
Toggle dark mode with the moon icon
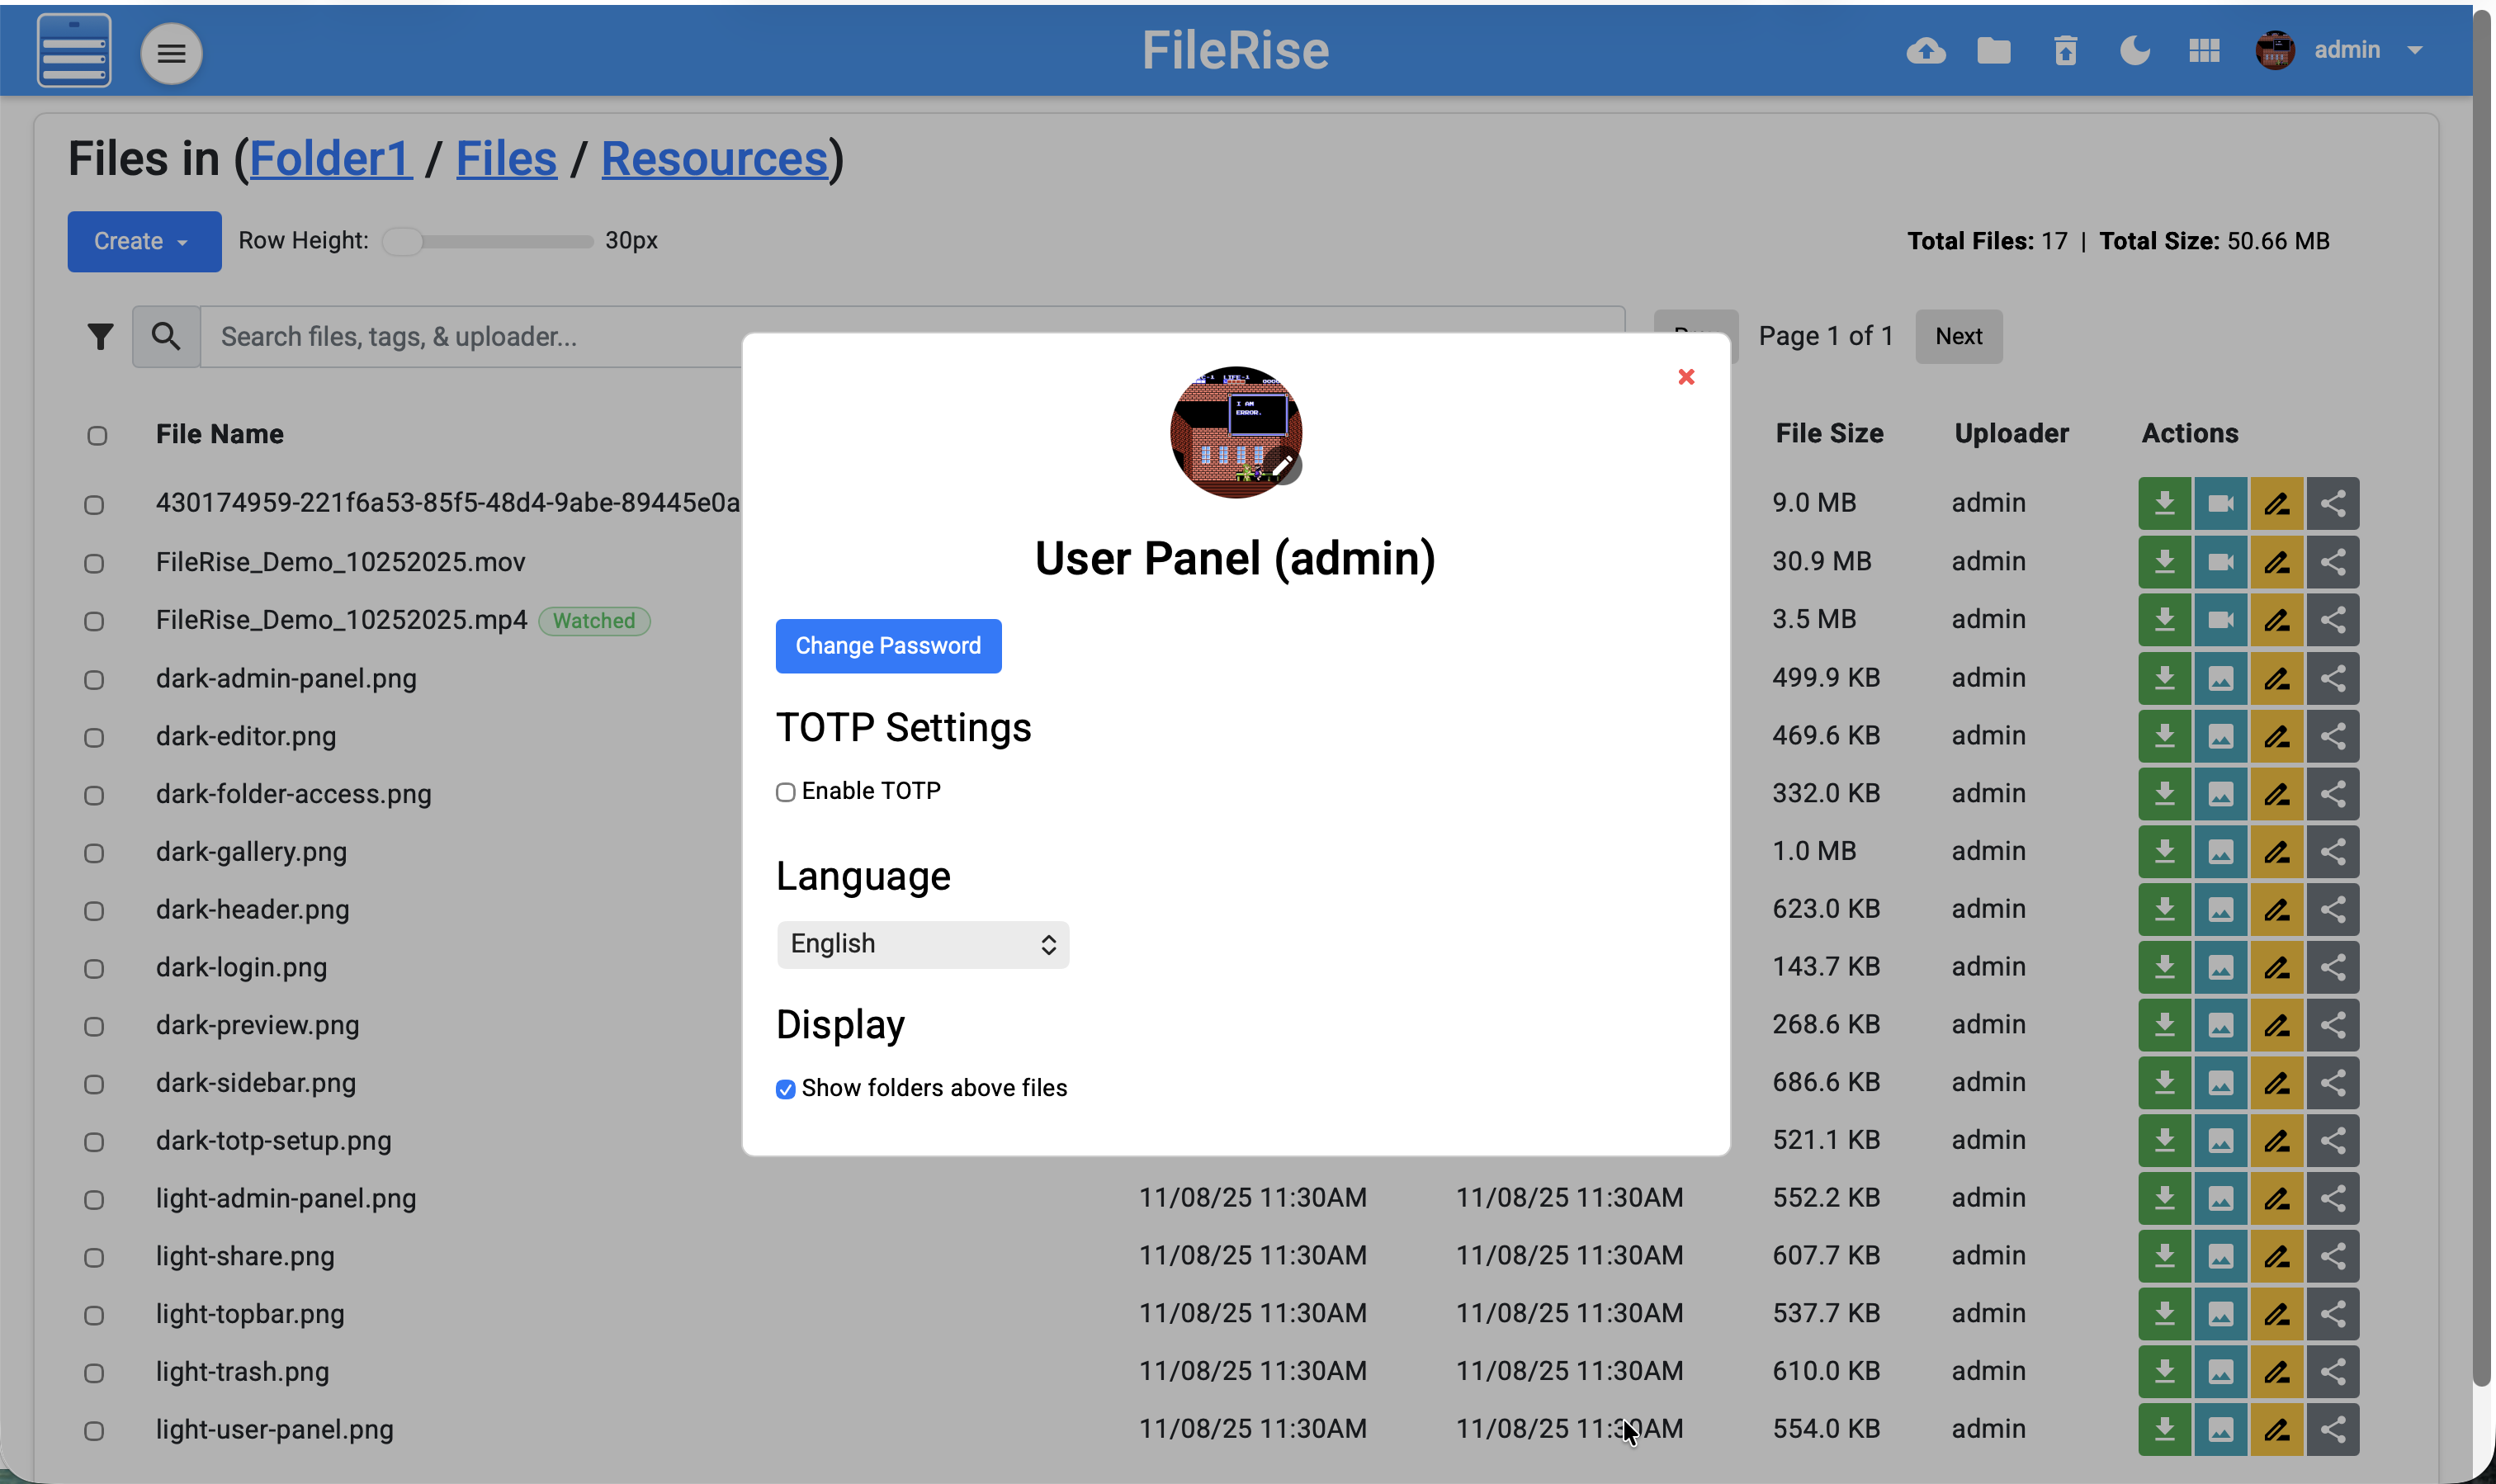(2134, 51)
